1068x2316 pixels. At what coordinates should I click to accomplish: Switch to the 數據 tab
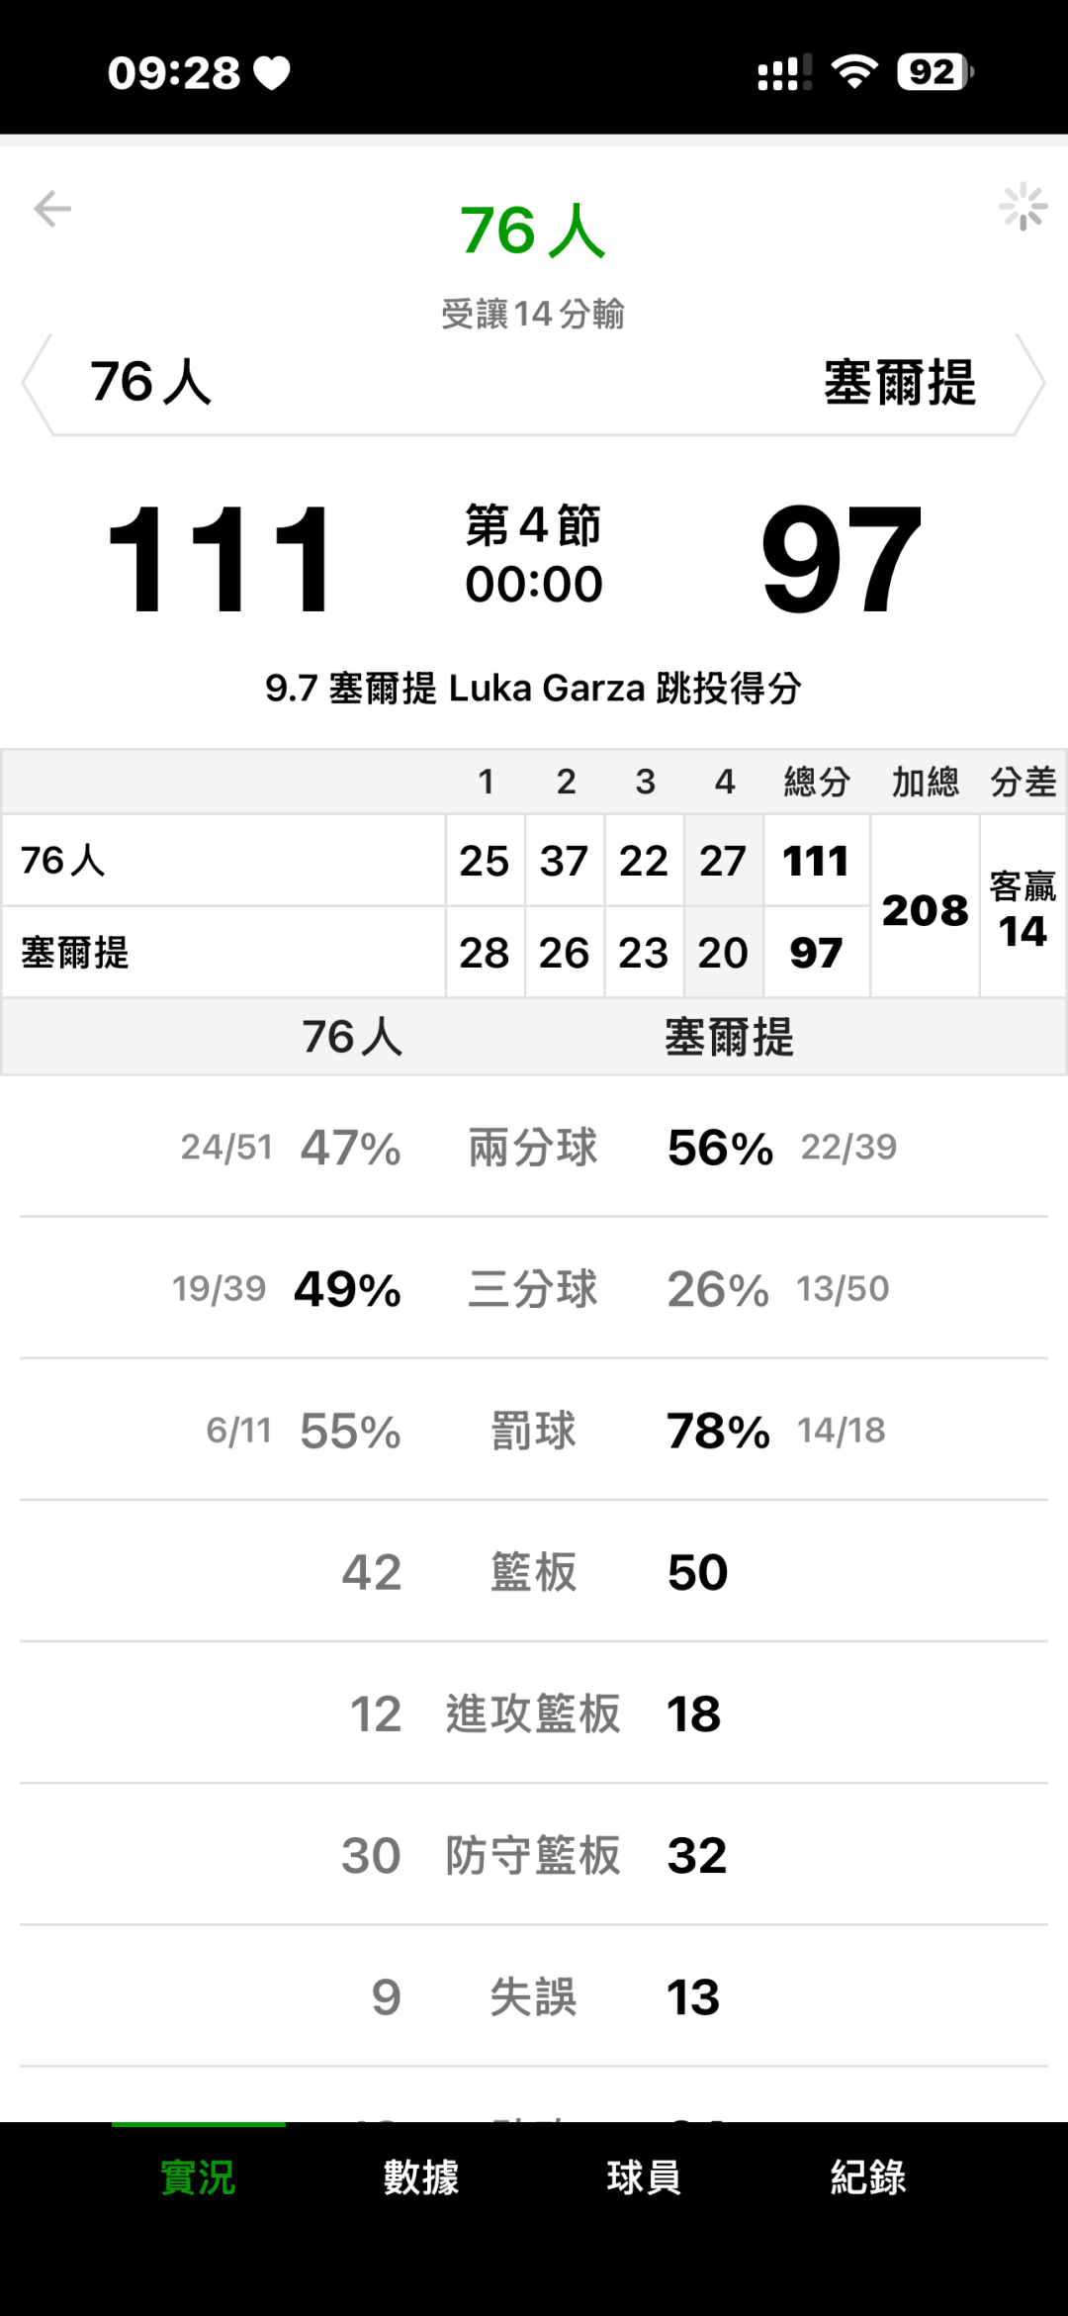[x=421, y=2177]
